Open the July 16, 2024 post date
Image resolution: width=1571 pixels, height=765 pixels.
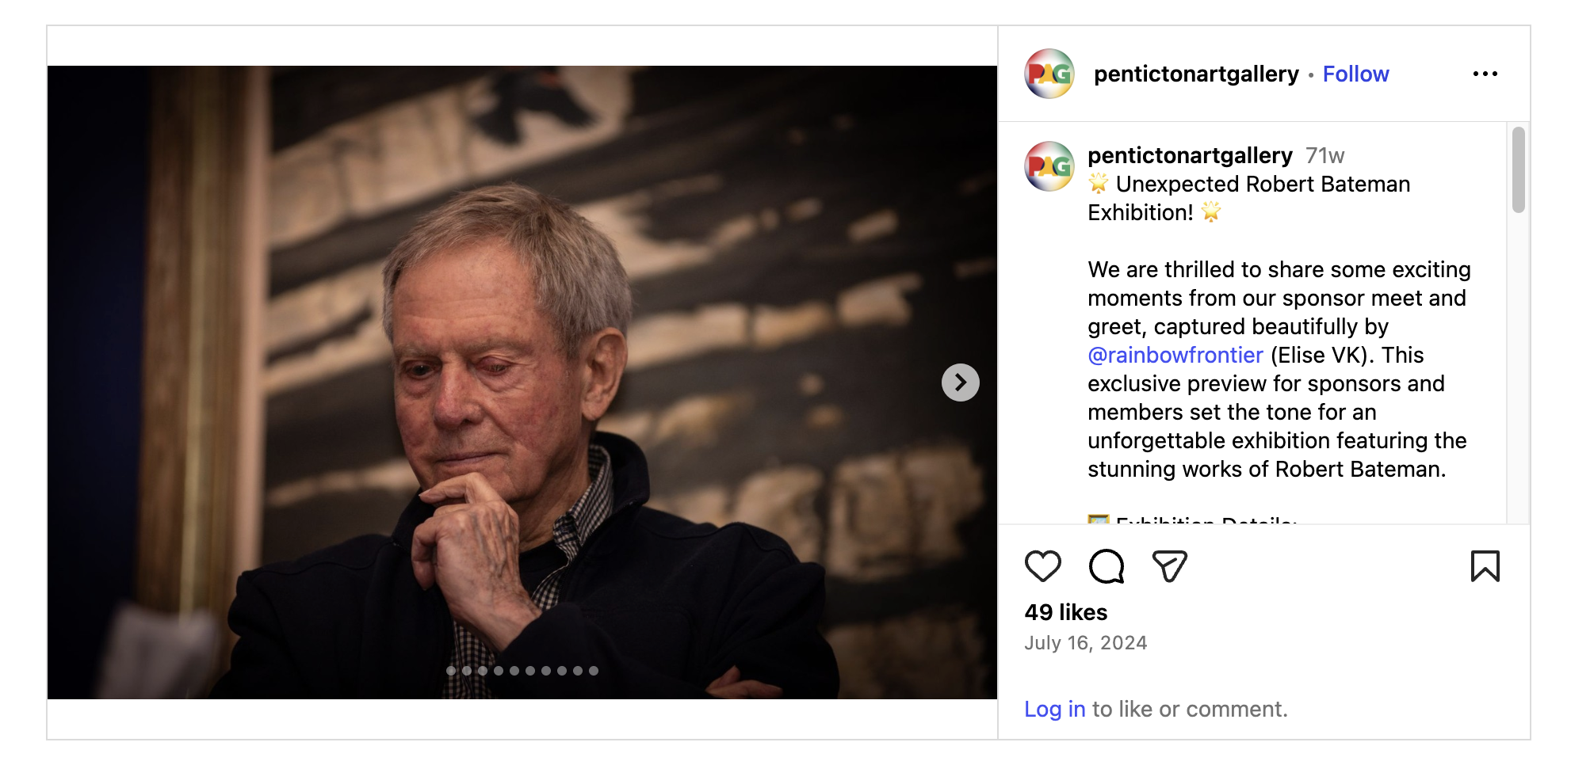click(x=1085, y=642)
